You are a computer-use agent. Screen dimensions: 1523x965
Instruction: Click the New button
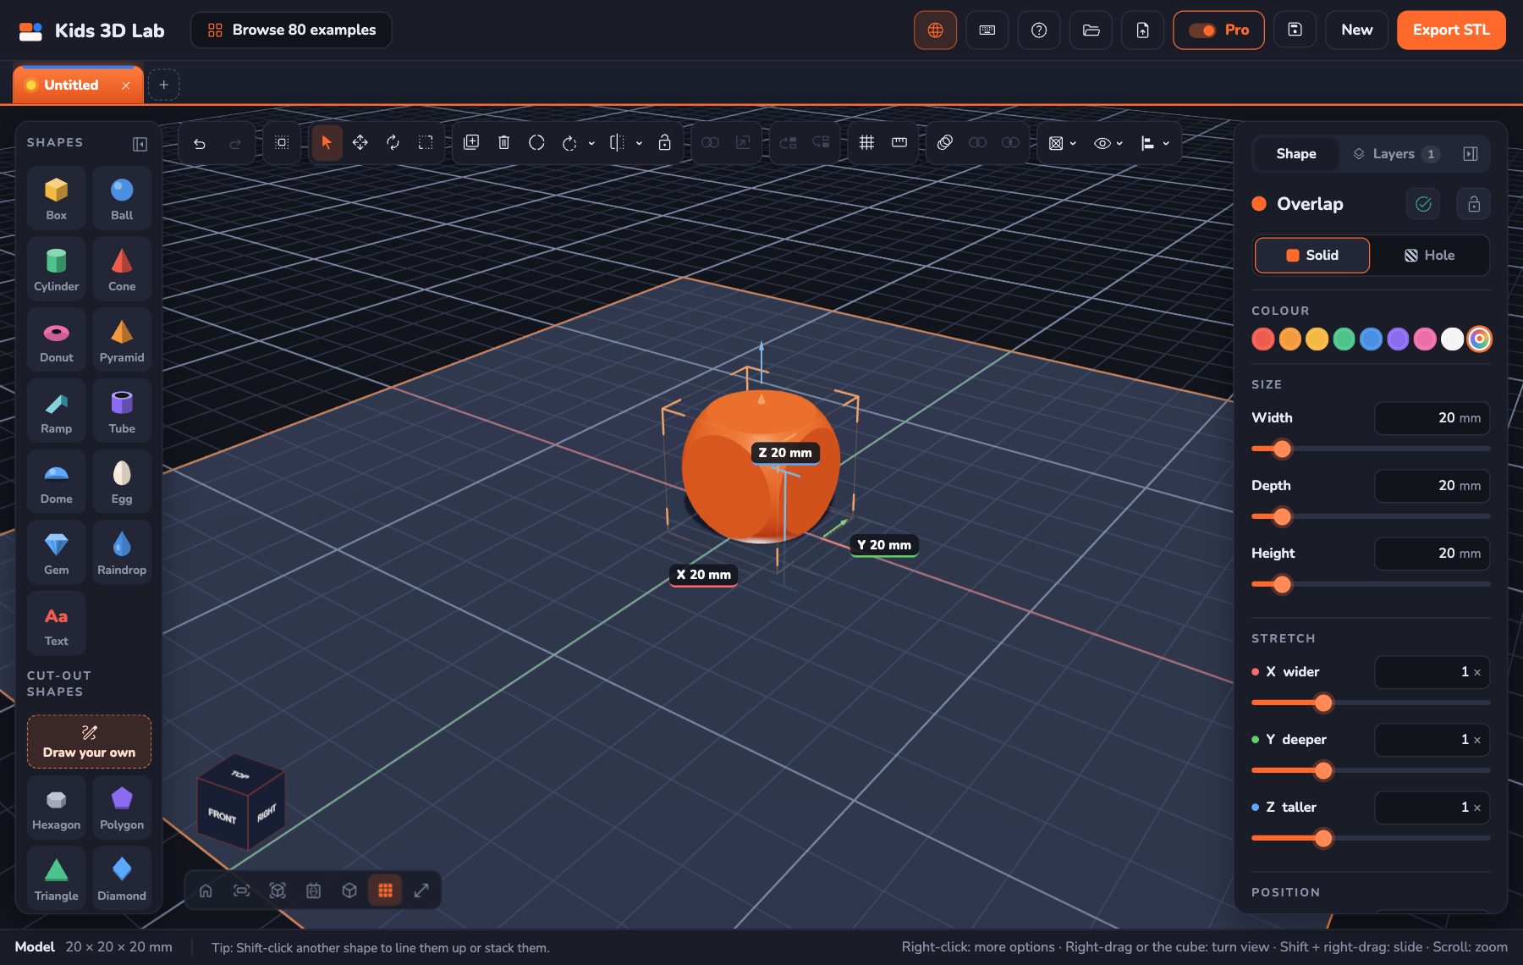[1356, 30]
